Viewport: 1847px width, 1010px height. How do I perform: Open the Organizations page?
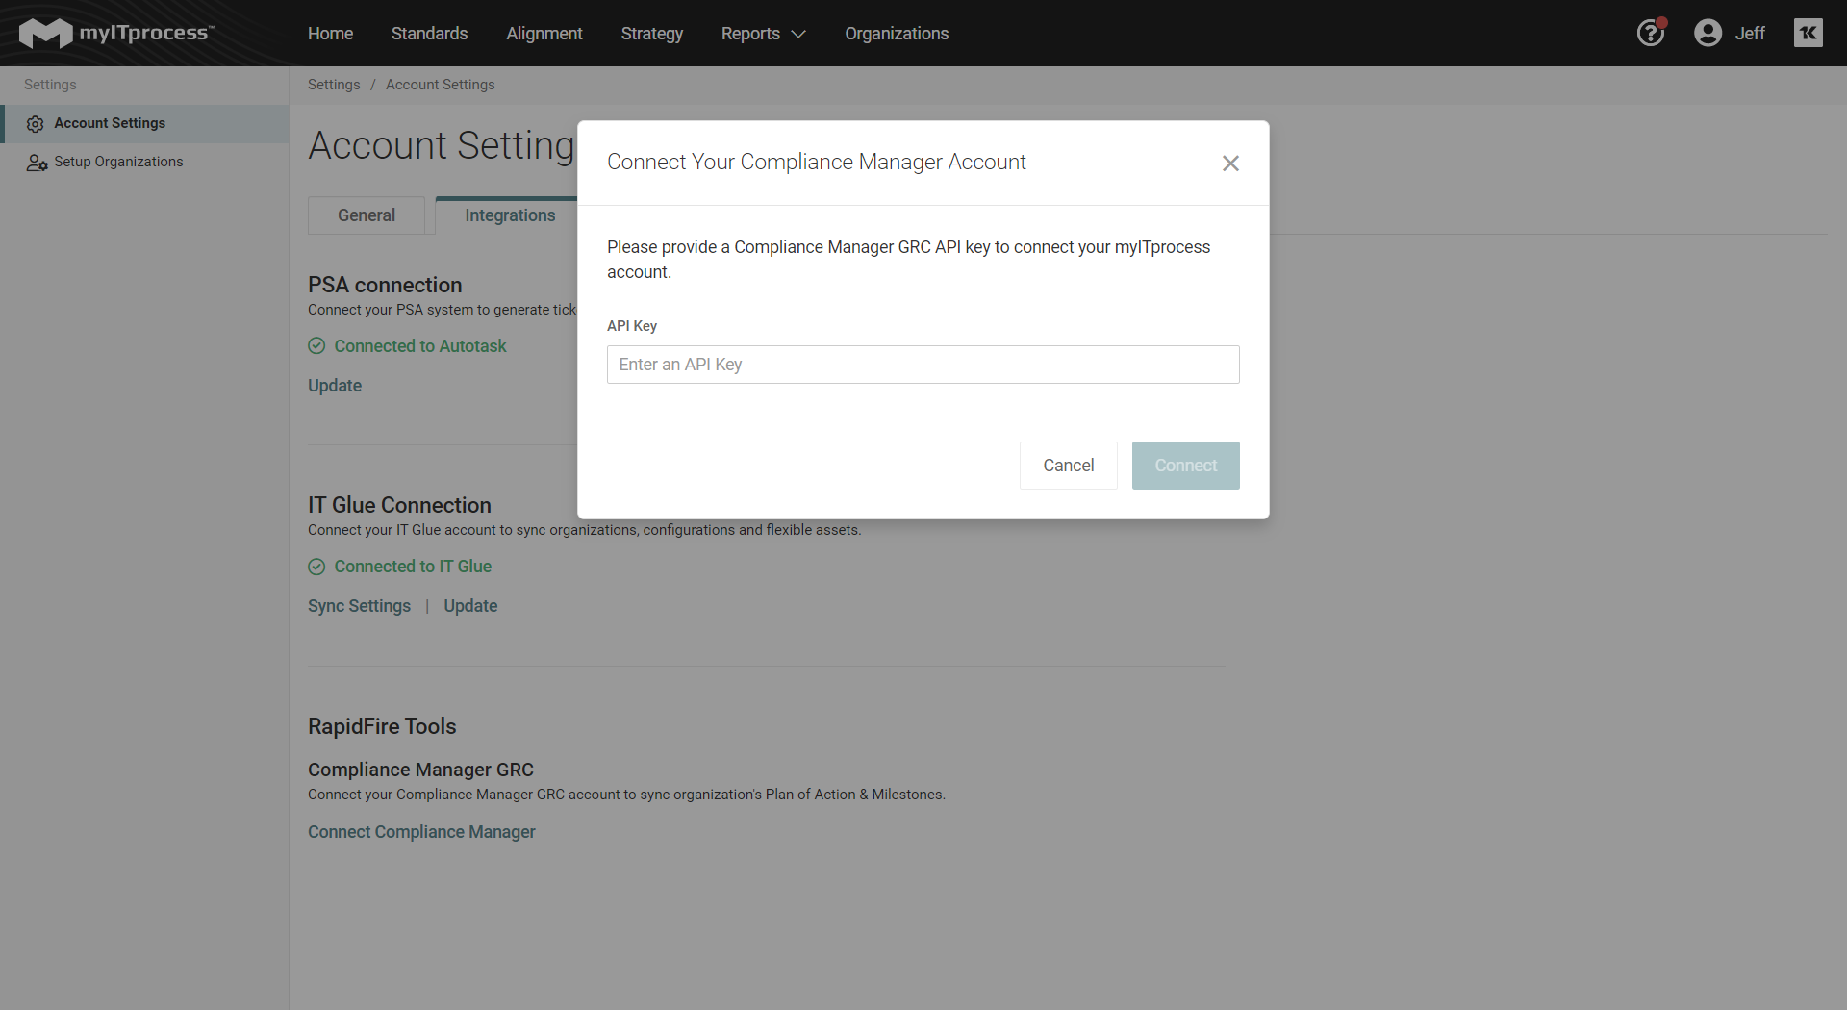tap(897, 34)
